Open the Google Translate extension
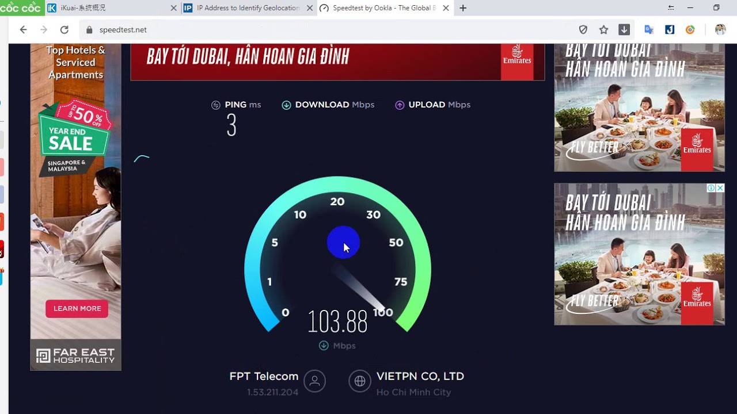This screenshot has width=737, height=414. (649, 30)
